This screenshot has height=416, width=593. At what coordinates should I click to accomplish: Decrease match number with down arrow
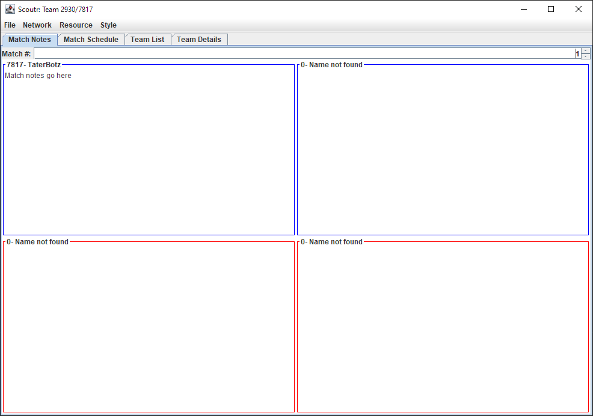click(586, 56)
